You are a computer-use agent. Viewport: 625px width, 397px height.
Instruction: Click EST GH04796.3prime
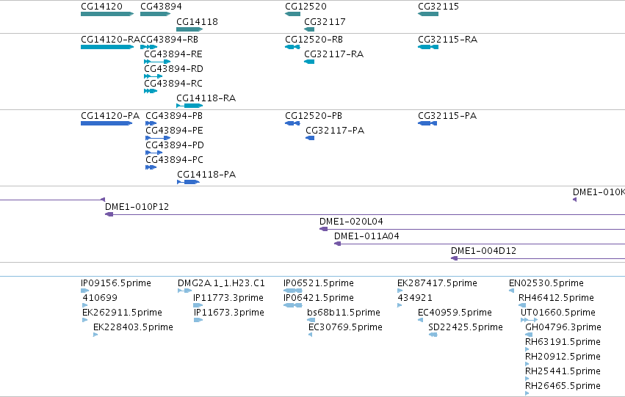point(529,335)
